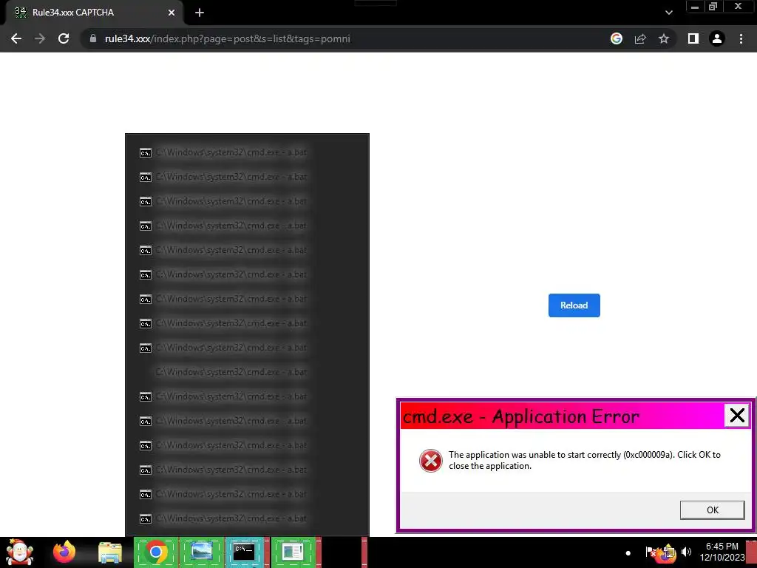
Task: Toggle the browser side panel
Action: pyautogui.click(x=693, y=38)
